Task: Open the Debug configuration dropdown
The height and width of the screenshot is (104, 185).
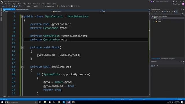Action: [29, 6]
